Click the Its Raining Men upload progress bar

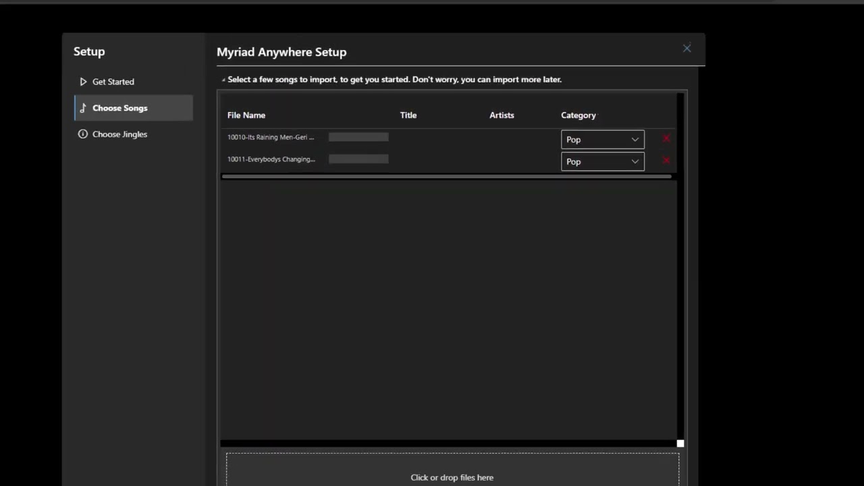coord(358,137)
